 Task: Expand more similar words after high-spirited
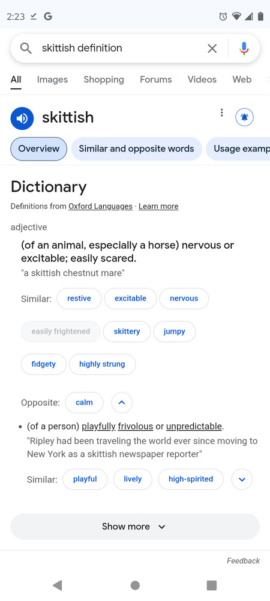pos(242,479)
